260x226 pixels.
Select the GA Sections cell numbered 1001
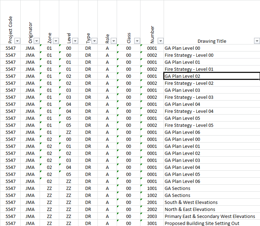pyautogui.click(x=212, y=188)
